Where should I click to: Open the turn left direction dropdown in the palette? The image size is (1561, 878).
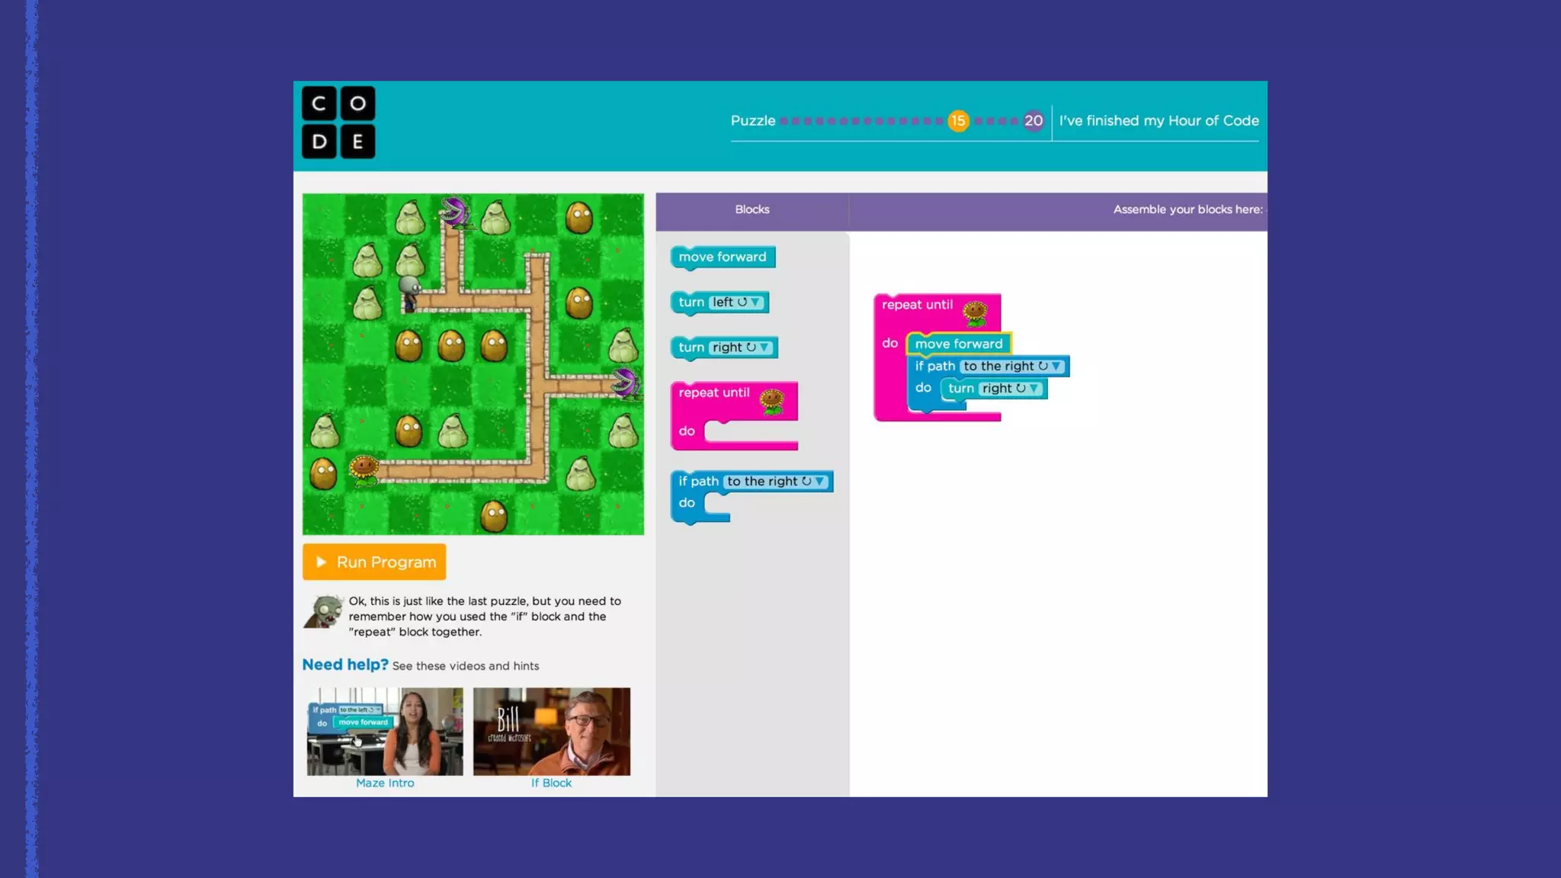point(755,303)
